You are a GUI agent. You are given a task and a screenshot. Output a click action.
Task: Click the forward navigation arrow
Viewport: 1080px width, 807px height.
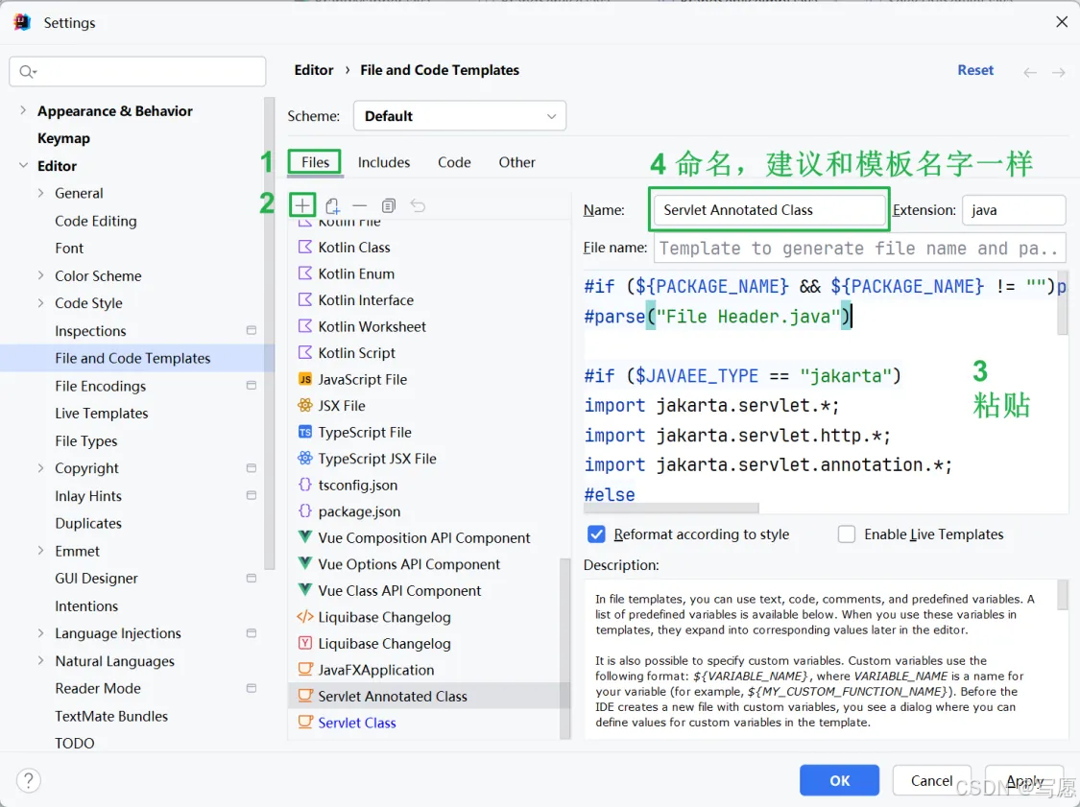pos(1059,72)
